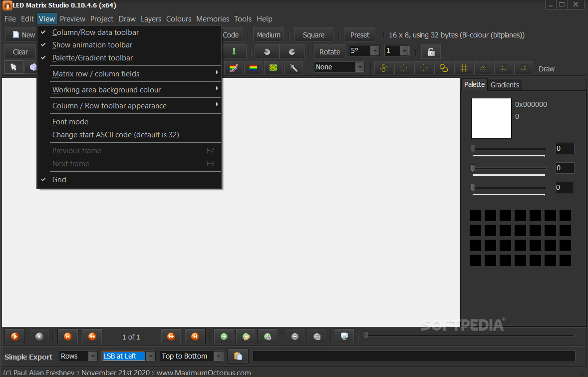Open the Layers menu
This screenshot has height=377, width=588.
pos(151,19)
